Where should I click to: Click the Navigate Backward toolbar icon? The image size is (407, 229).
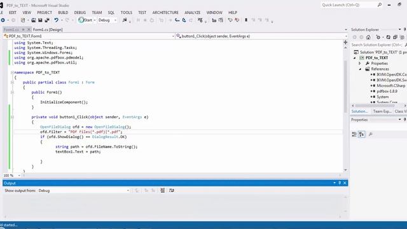tap(3, 20)
